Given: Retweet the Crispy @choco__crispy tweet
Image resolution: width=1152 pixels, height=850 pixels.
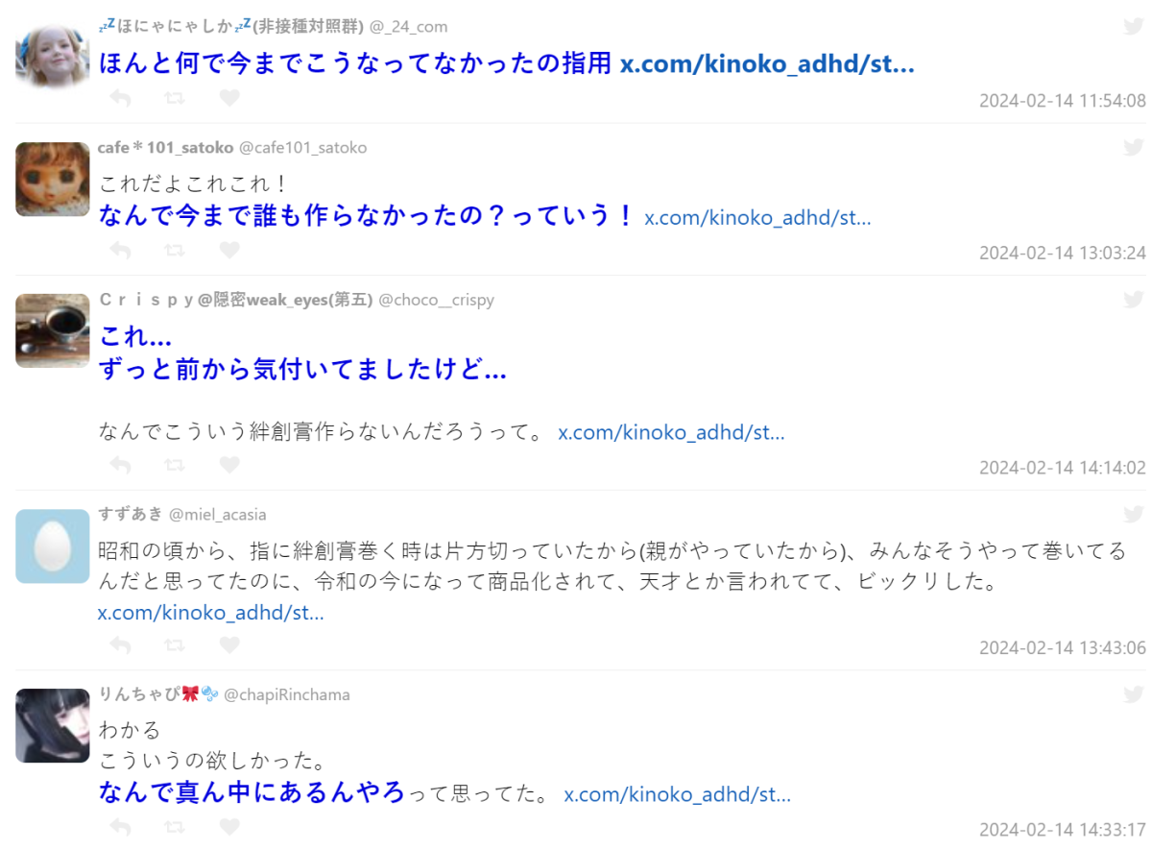Looking at the screenshot, I should point(175,465).
